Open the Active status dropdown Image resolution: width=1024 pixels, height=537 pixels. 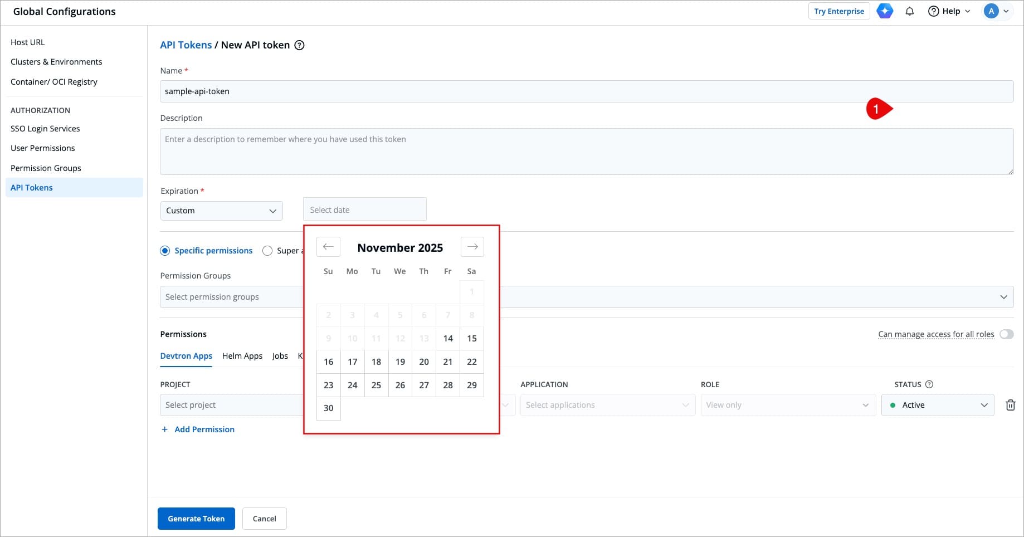pyautogui.click(x=937, y=405)
